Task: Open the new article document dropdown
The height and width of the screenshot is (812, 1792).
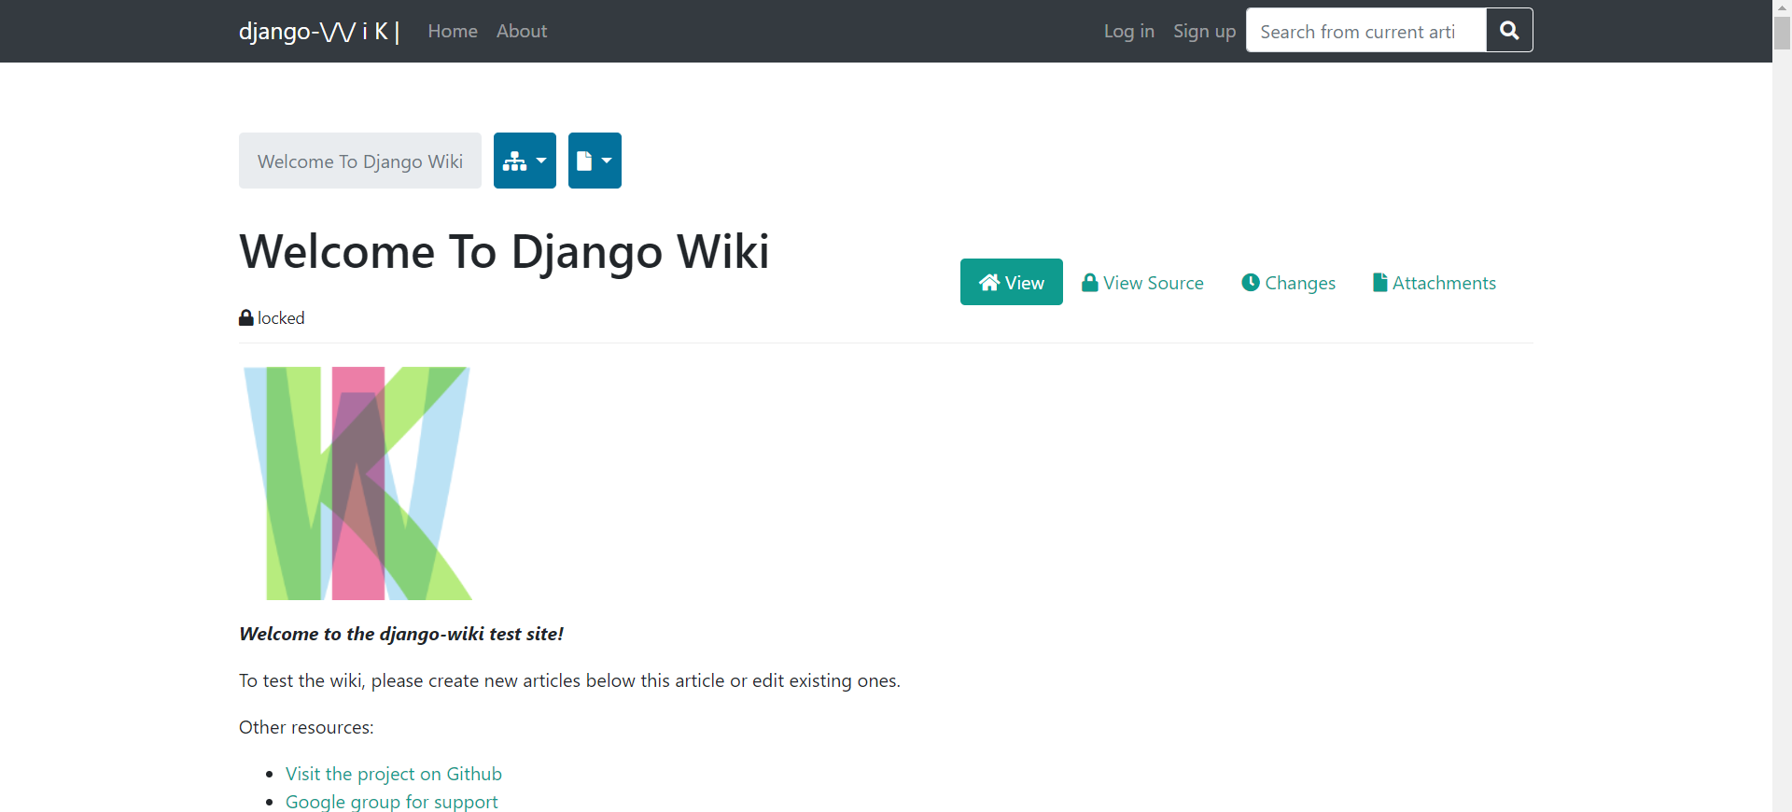Action: pos(595,161)
